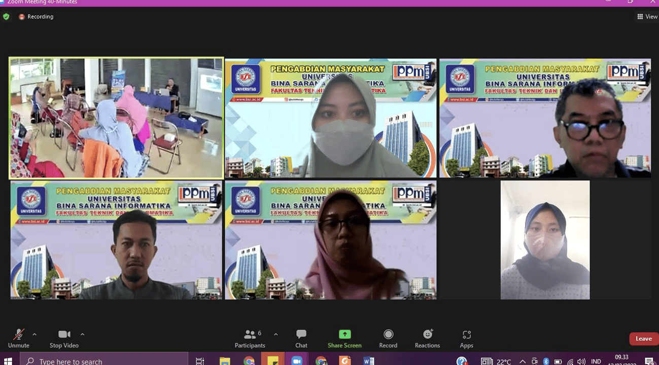Click the green Share Screen icon
Screen dimensions: 659x365
point(344,334)
